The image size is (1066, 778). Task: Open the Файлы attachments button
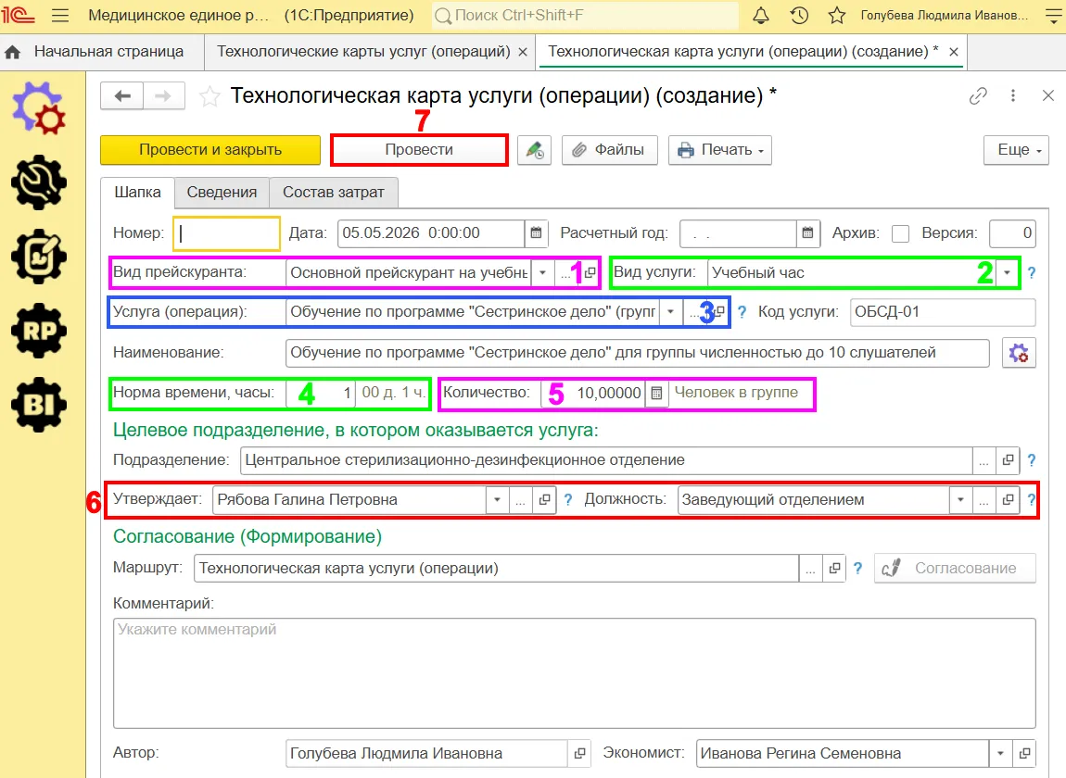(610, 150)
